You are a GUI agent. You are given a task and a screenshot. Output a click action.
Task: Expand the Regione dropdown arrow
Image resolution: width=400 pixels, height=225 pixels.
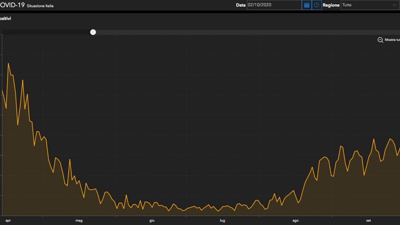click(x=394, y=5)
